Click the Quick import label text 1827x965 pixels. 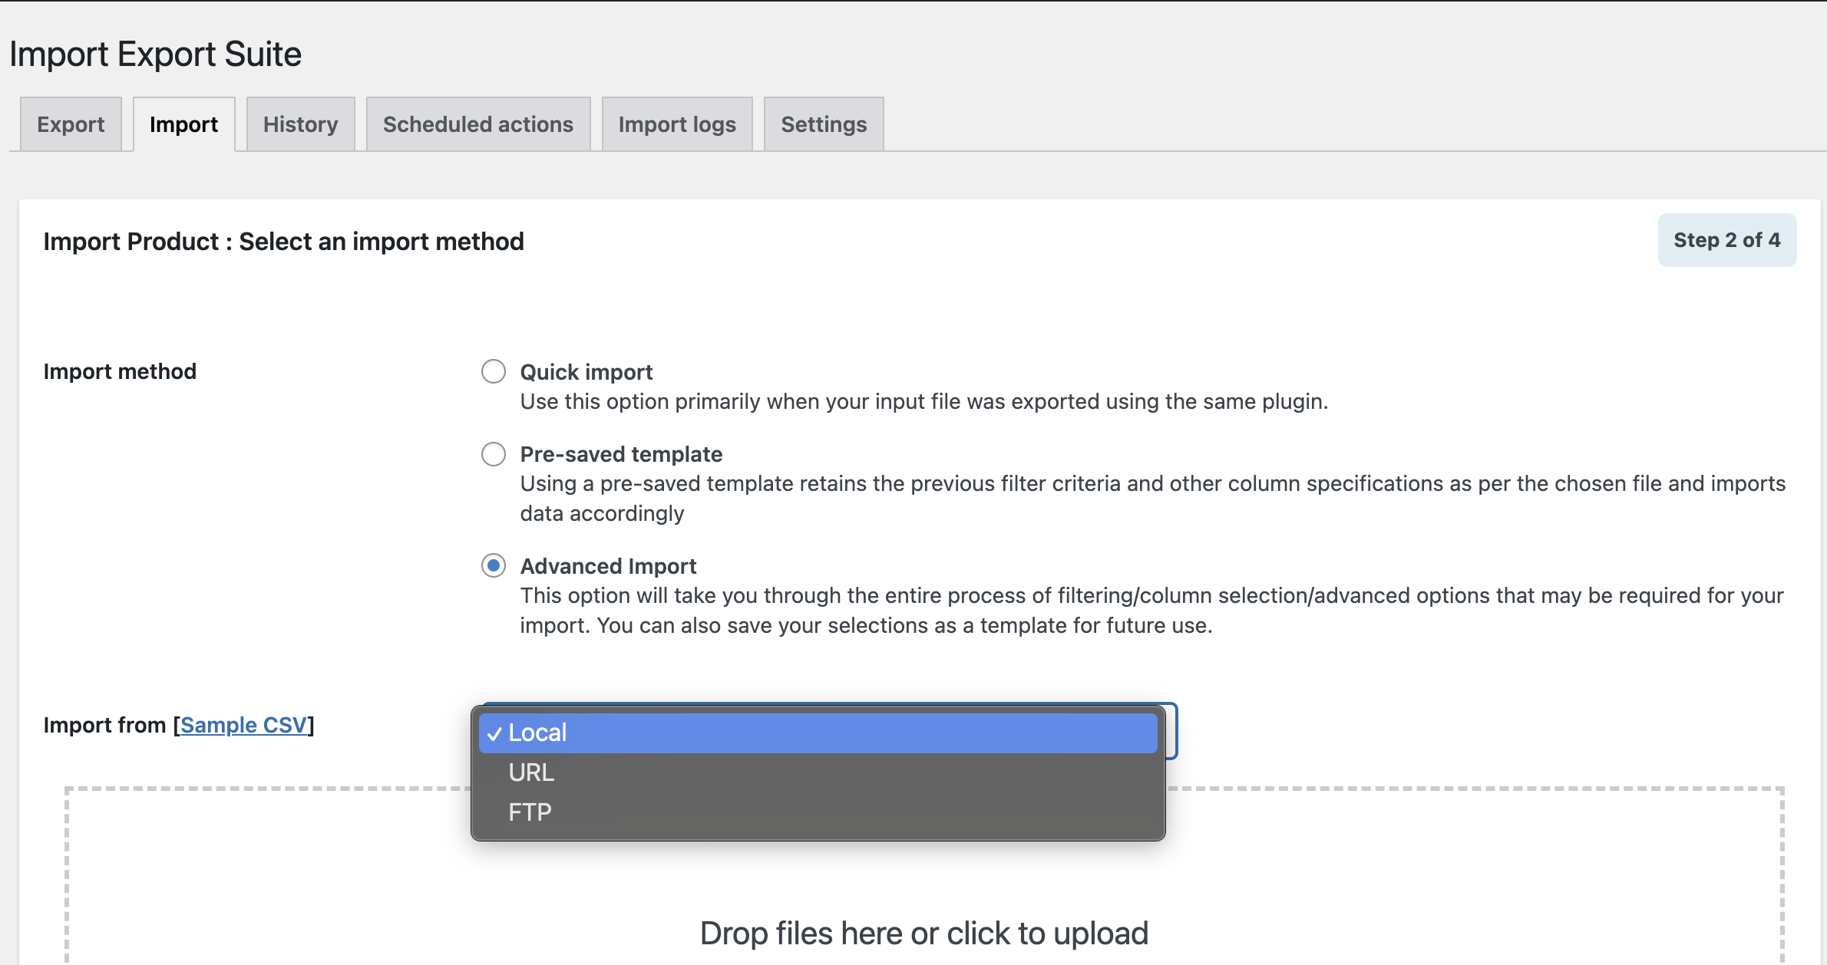click(x=586, y=372)
